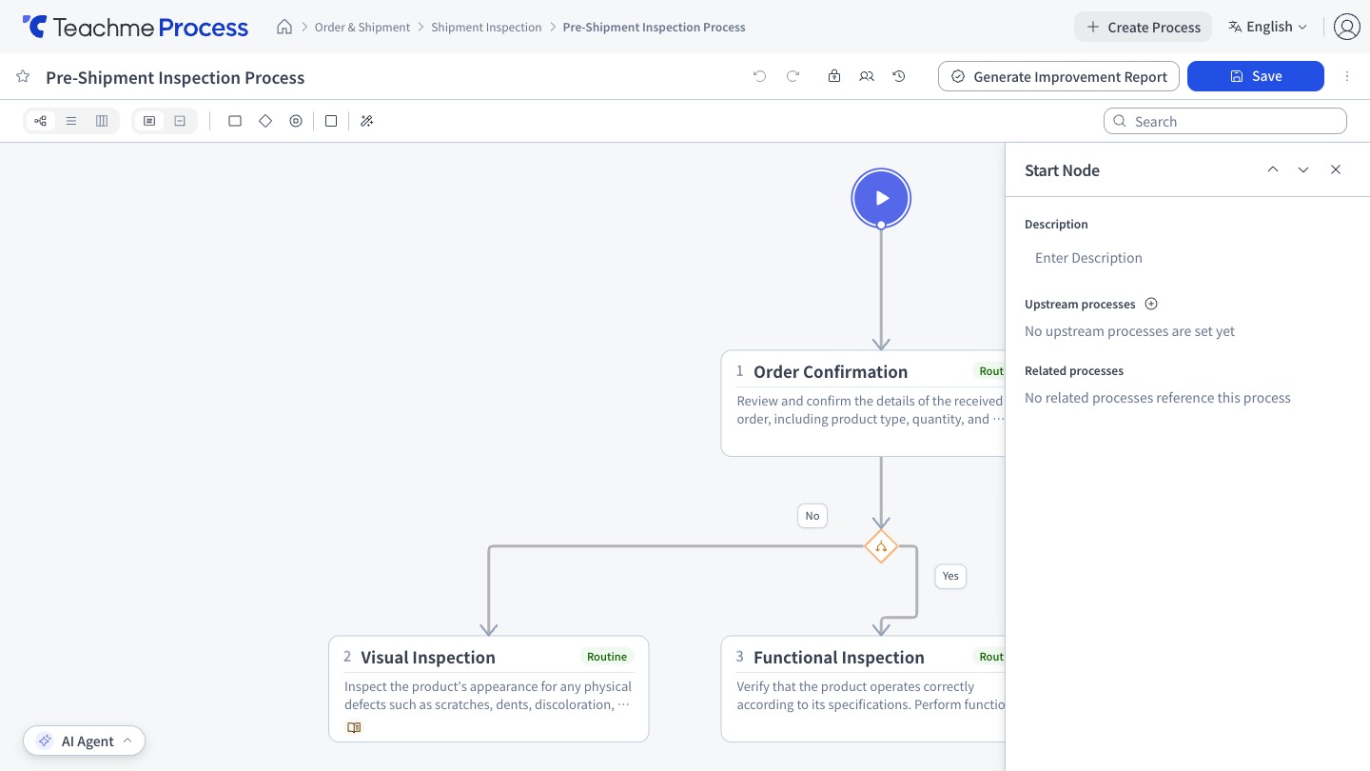The width and height of the screenshot is (1370, 771).
Task: Click the undo arrow icon
Action: pos(759,76)
